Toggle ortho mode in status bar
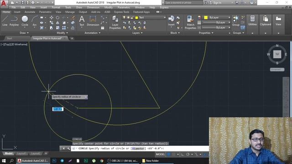Image resolution: width=292 pixels, height=164 pixels. pos(182,154)
